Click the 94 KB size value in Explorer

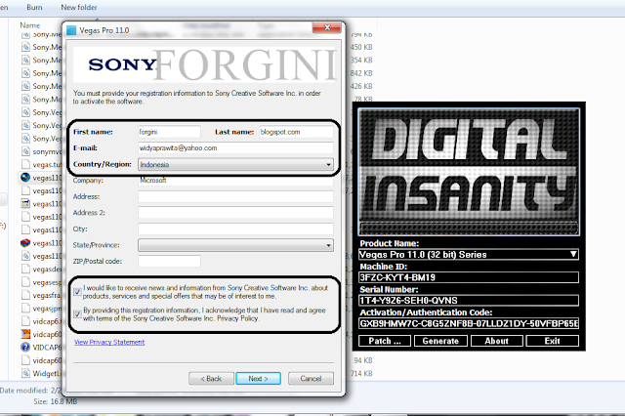pos(362,360)
